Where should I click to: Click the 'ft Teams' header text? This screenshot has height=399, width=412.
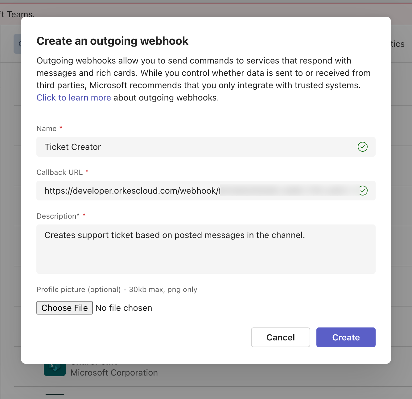coord(18,14)
